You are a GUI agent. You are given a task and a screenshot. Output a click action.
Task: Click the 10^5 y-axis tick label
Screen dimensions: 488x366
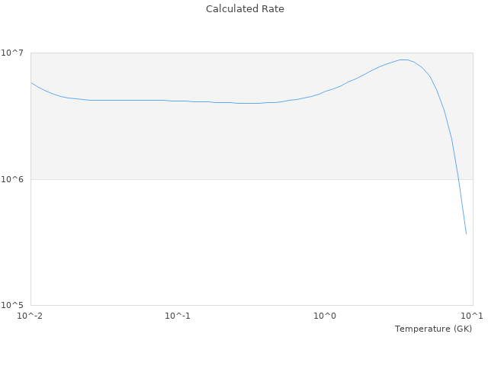tap(14, 305)
